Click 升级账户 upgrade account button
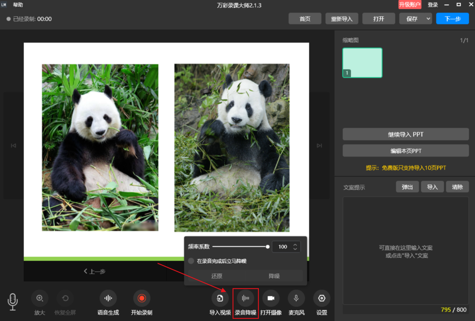475x321 pixels. pos(410,5)
